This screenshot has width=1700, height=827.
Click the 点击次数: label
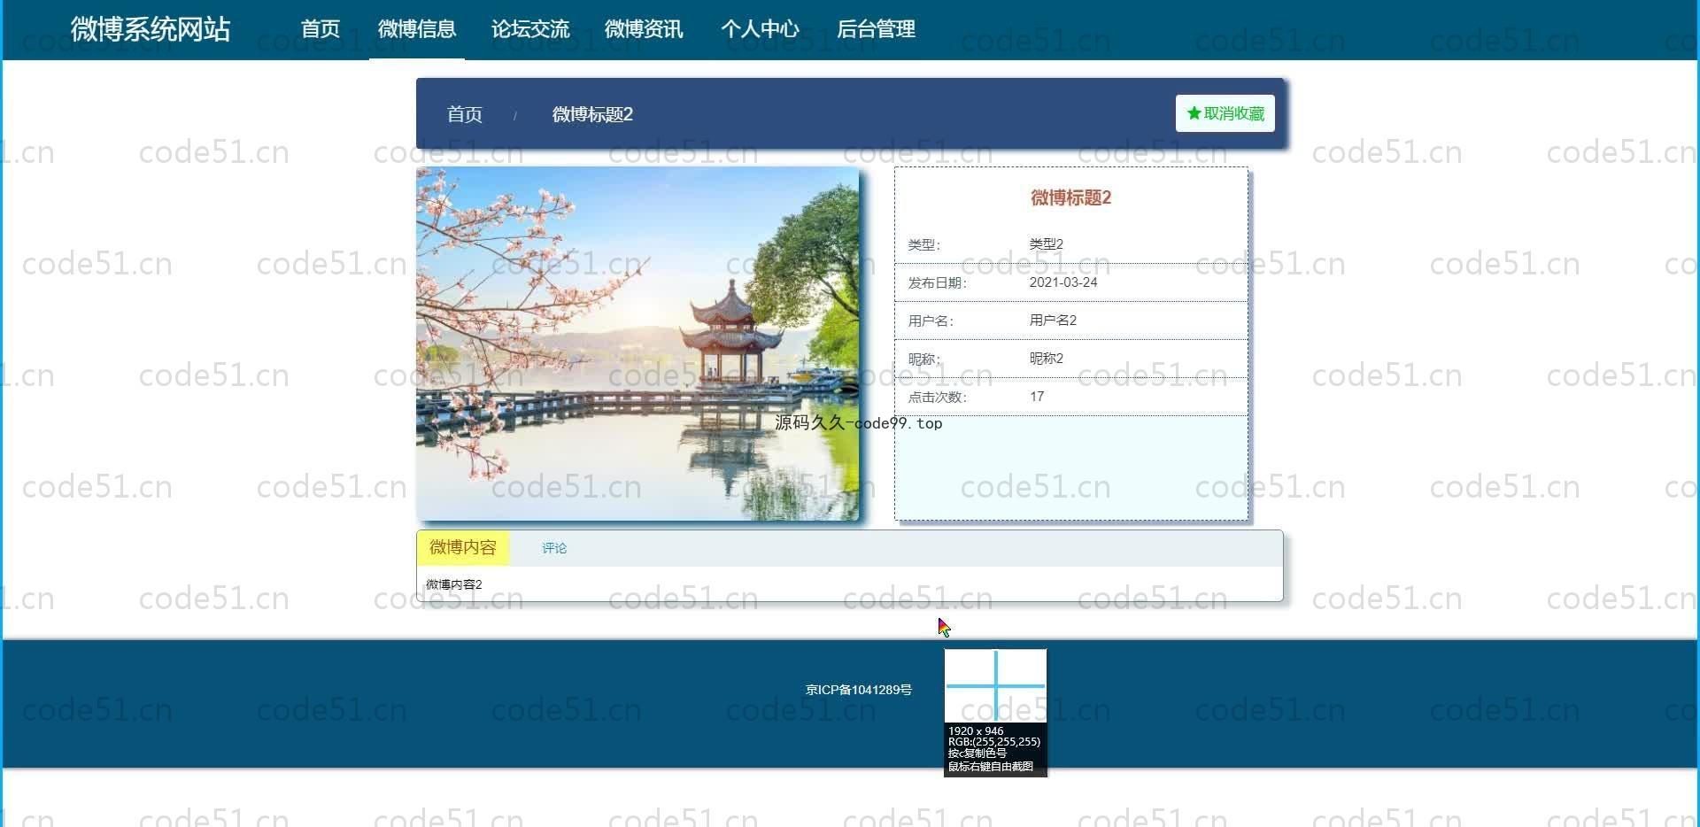point(938,397)
